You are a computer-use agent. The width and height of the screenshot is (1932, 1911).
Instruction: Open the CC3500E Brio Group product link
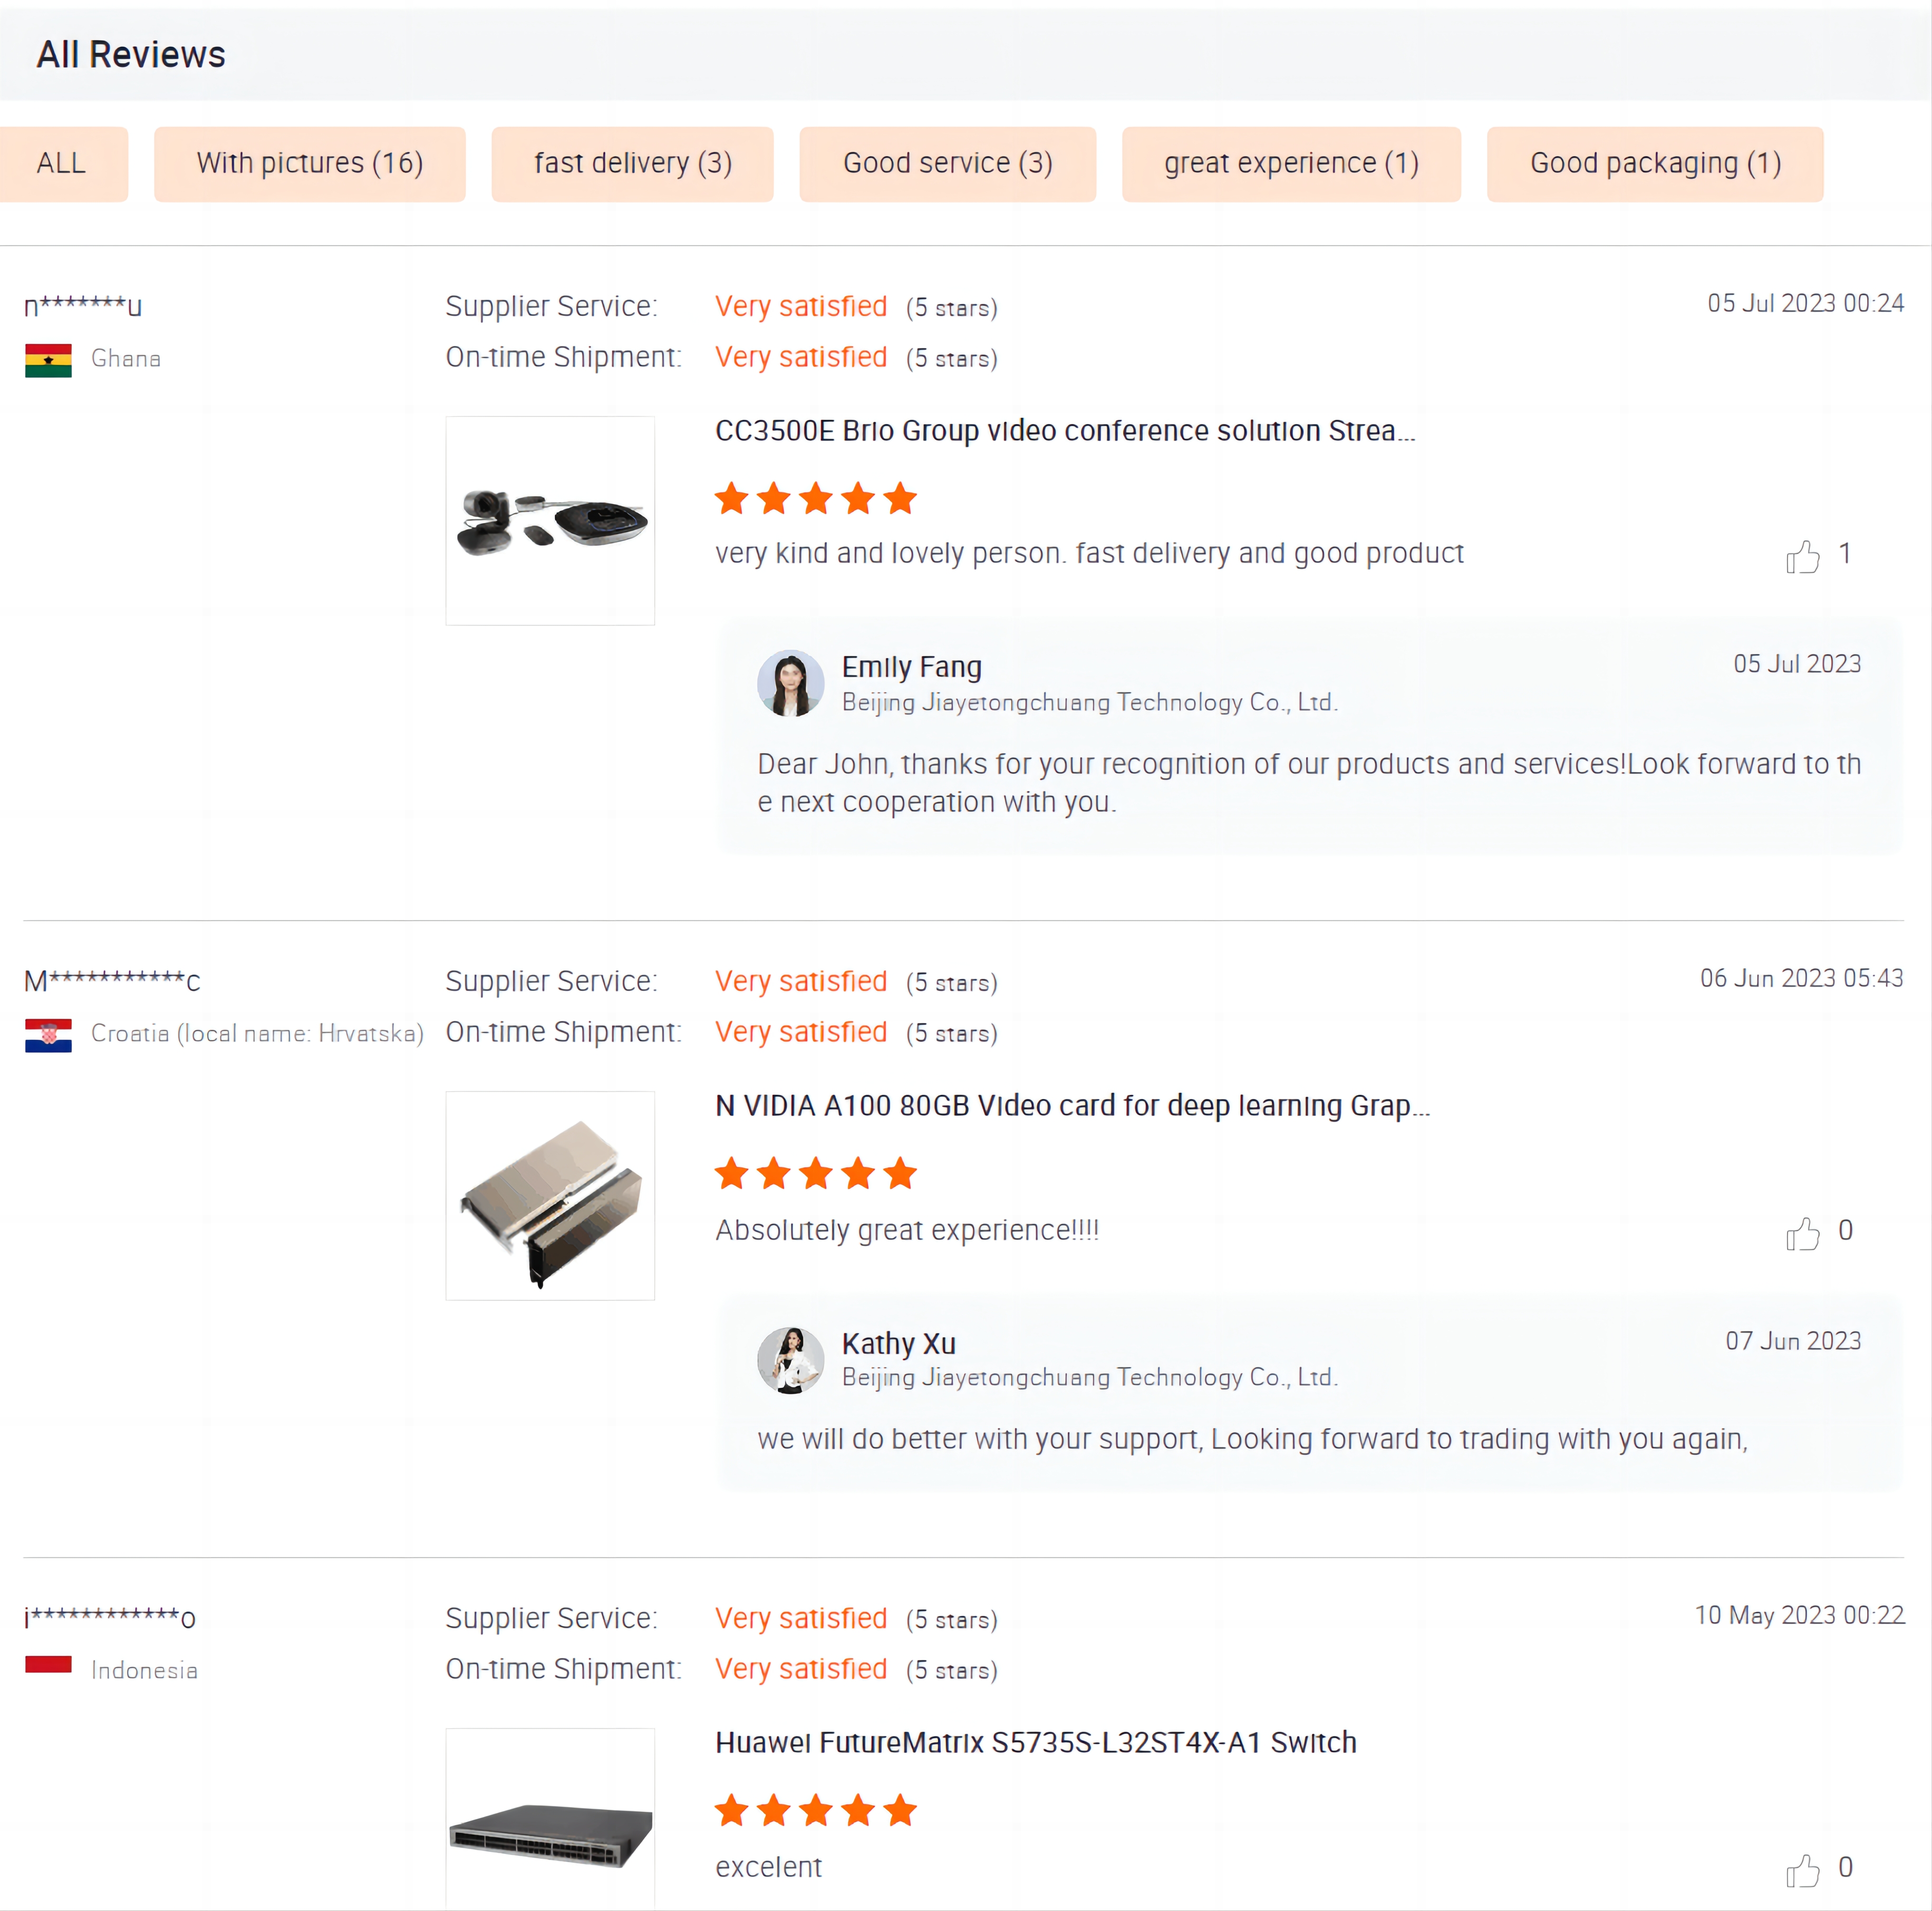tap(1065, 431)
